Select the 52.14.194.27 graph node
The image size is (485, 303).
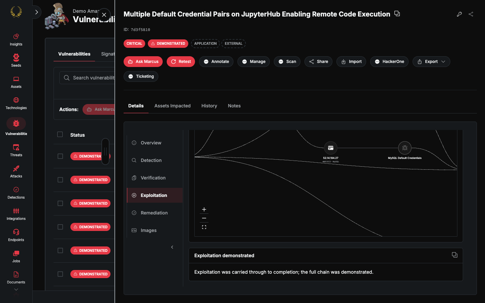331,148
